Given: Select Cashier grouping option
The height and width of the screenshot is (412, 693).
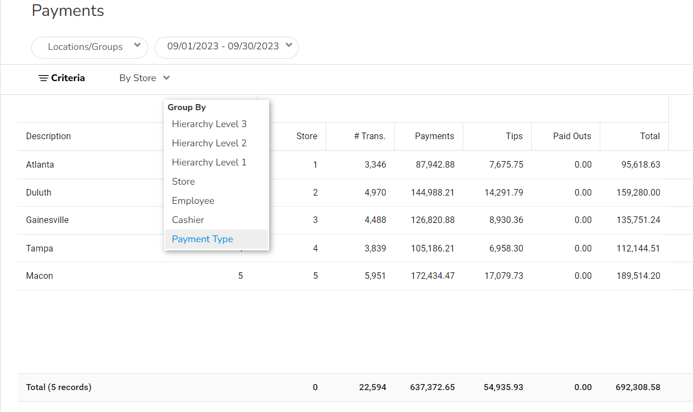Looking at the screenshot, I should 188,220.
